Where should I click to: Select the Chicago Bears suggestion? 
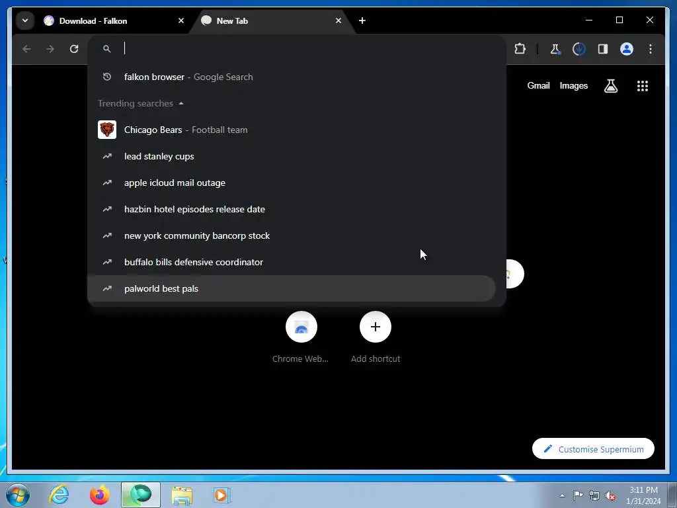(292, 130)
